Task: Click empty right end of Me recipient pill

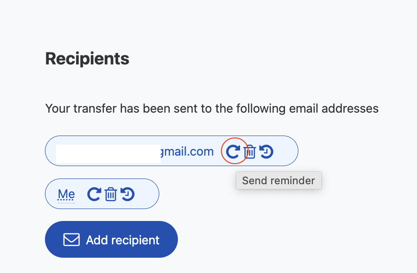Action: coord(147,194)
